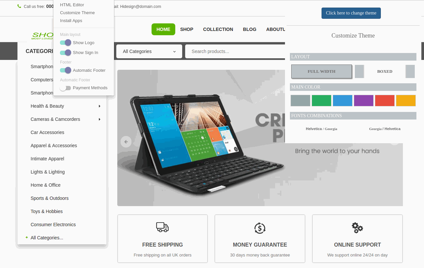Click the free shipping truck icon
424x268 pixels.
point(162,227)
